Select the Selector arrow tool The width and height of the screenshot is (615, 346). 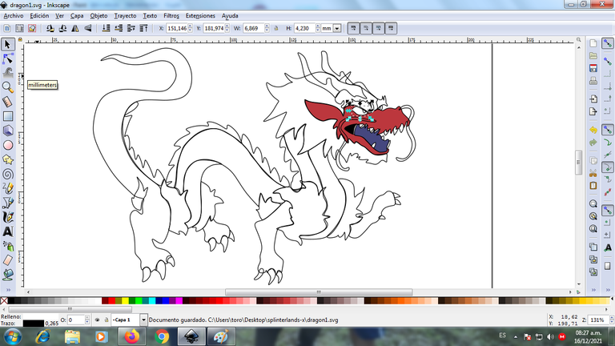coord(7,44)
